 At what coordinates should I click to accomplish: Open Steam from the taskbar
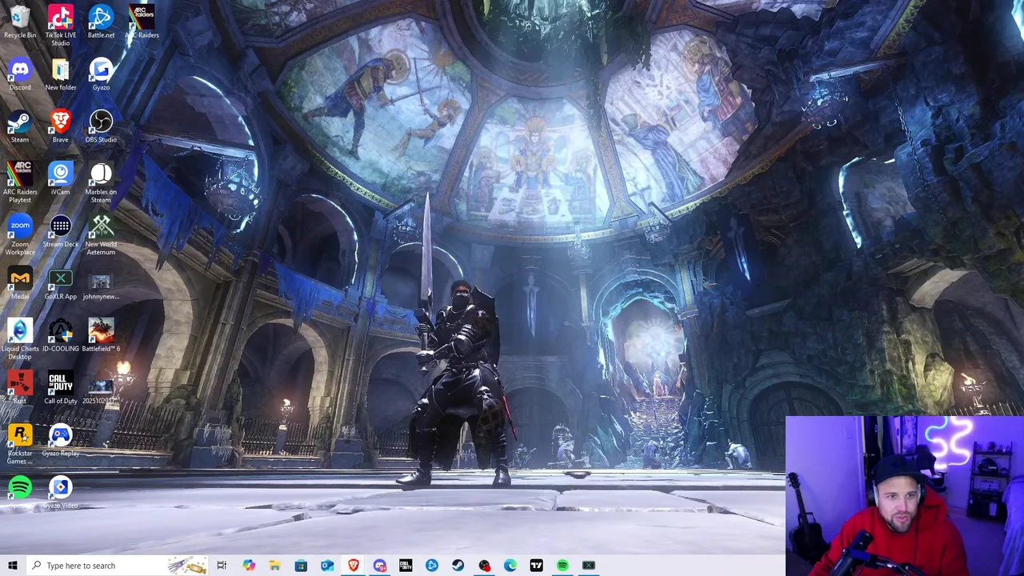458,566
